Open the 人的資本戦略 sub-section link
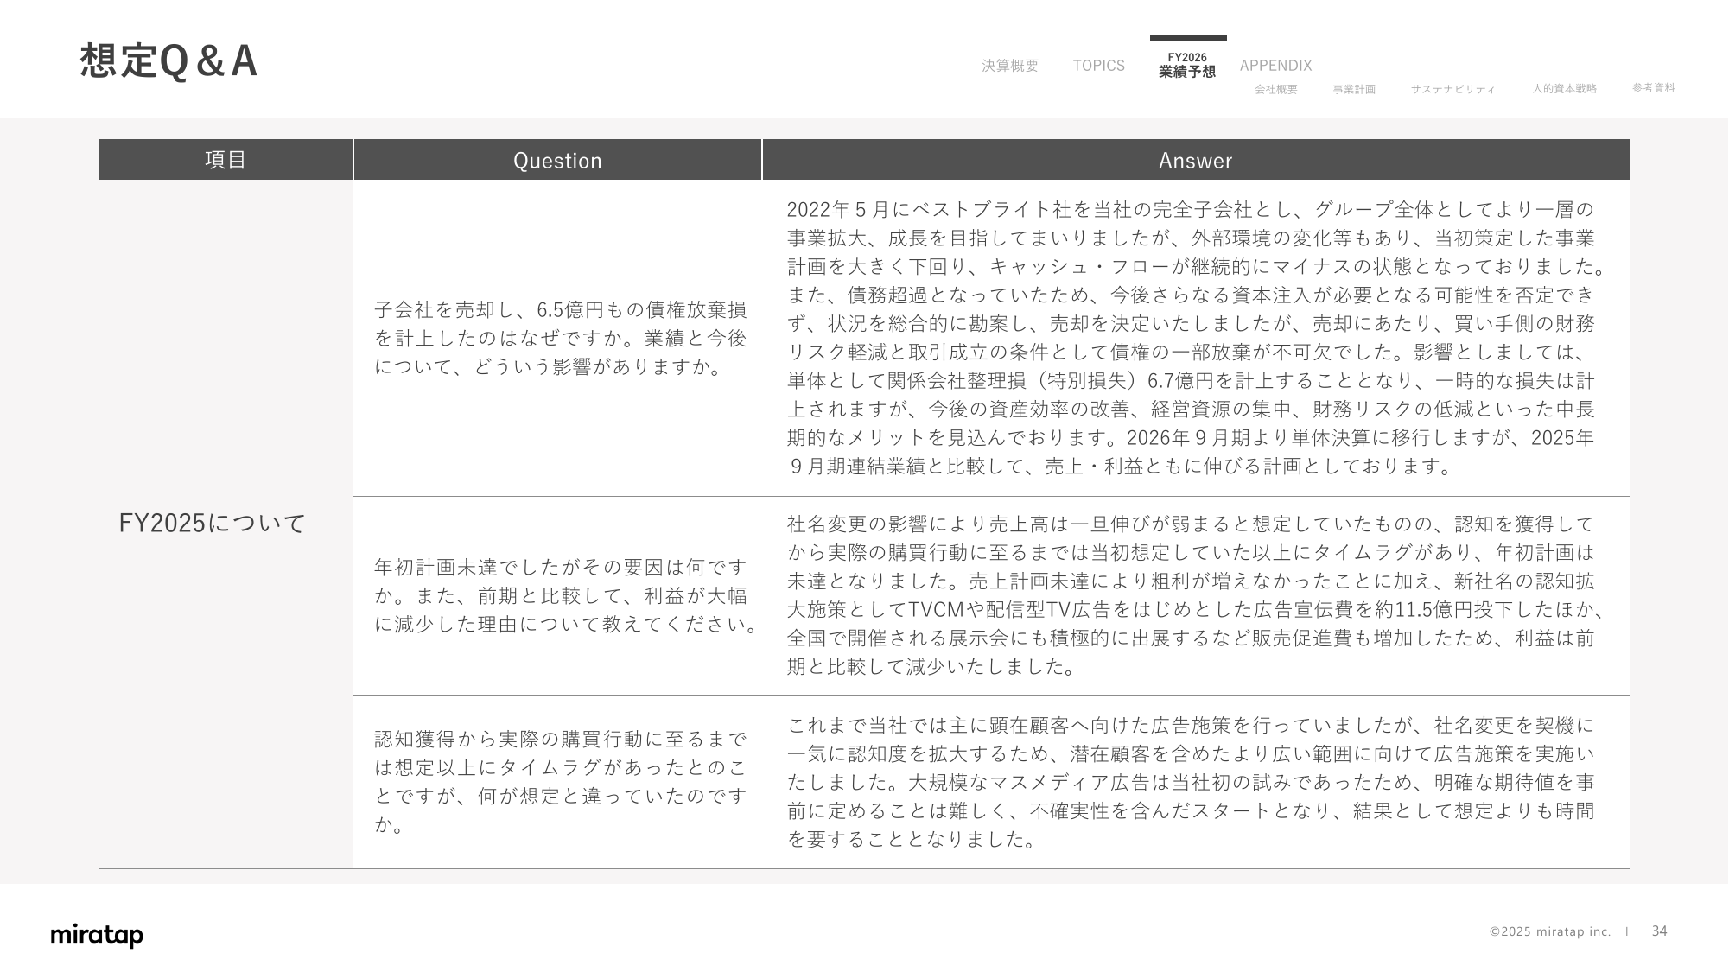The height and width of the screenshot is (972, 1729). [1564, 88]
